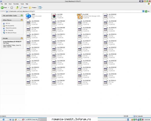Open the Views dropdown in toolbar
This screenshot has width=151, height=121.
pyautogui.click(x=40, y=8)
